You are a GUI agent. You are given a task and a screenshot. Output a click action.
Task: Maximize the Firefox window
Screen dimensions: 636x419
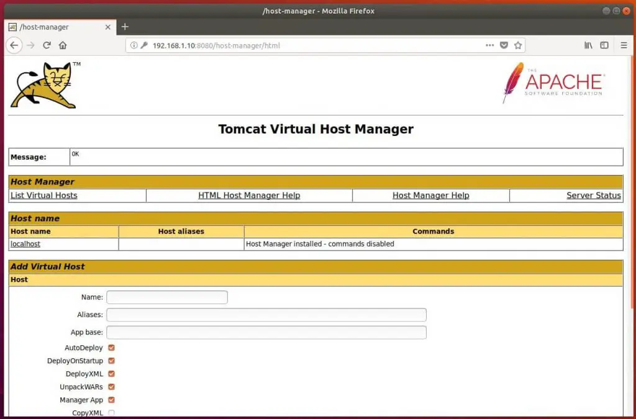coord(616,11)
